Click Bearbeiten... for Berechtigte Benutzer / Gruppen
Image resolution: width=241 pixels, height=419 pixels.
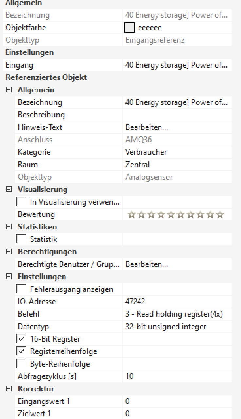click(x=147, y=264)
